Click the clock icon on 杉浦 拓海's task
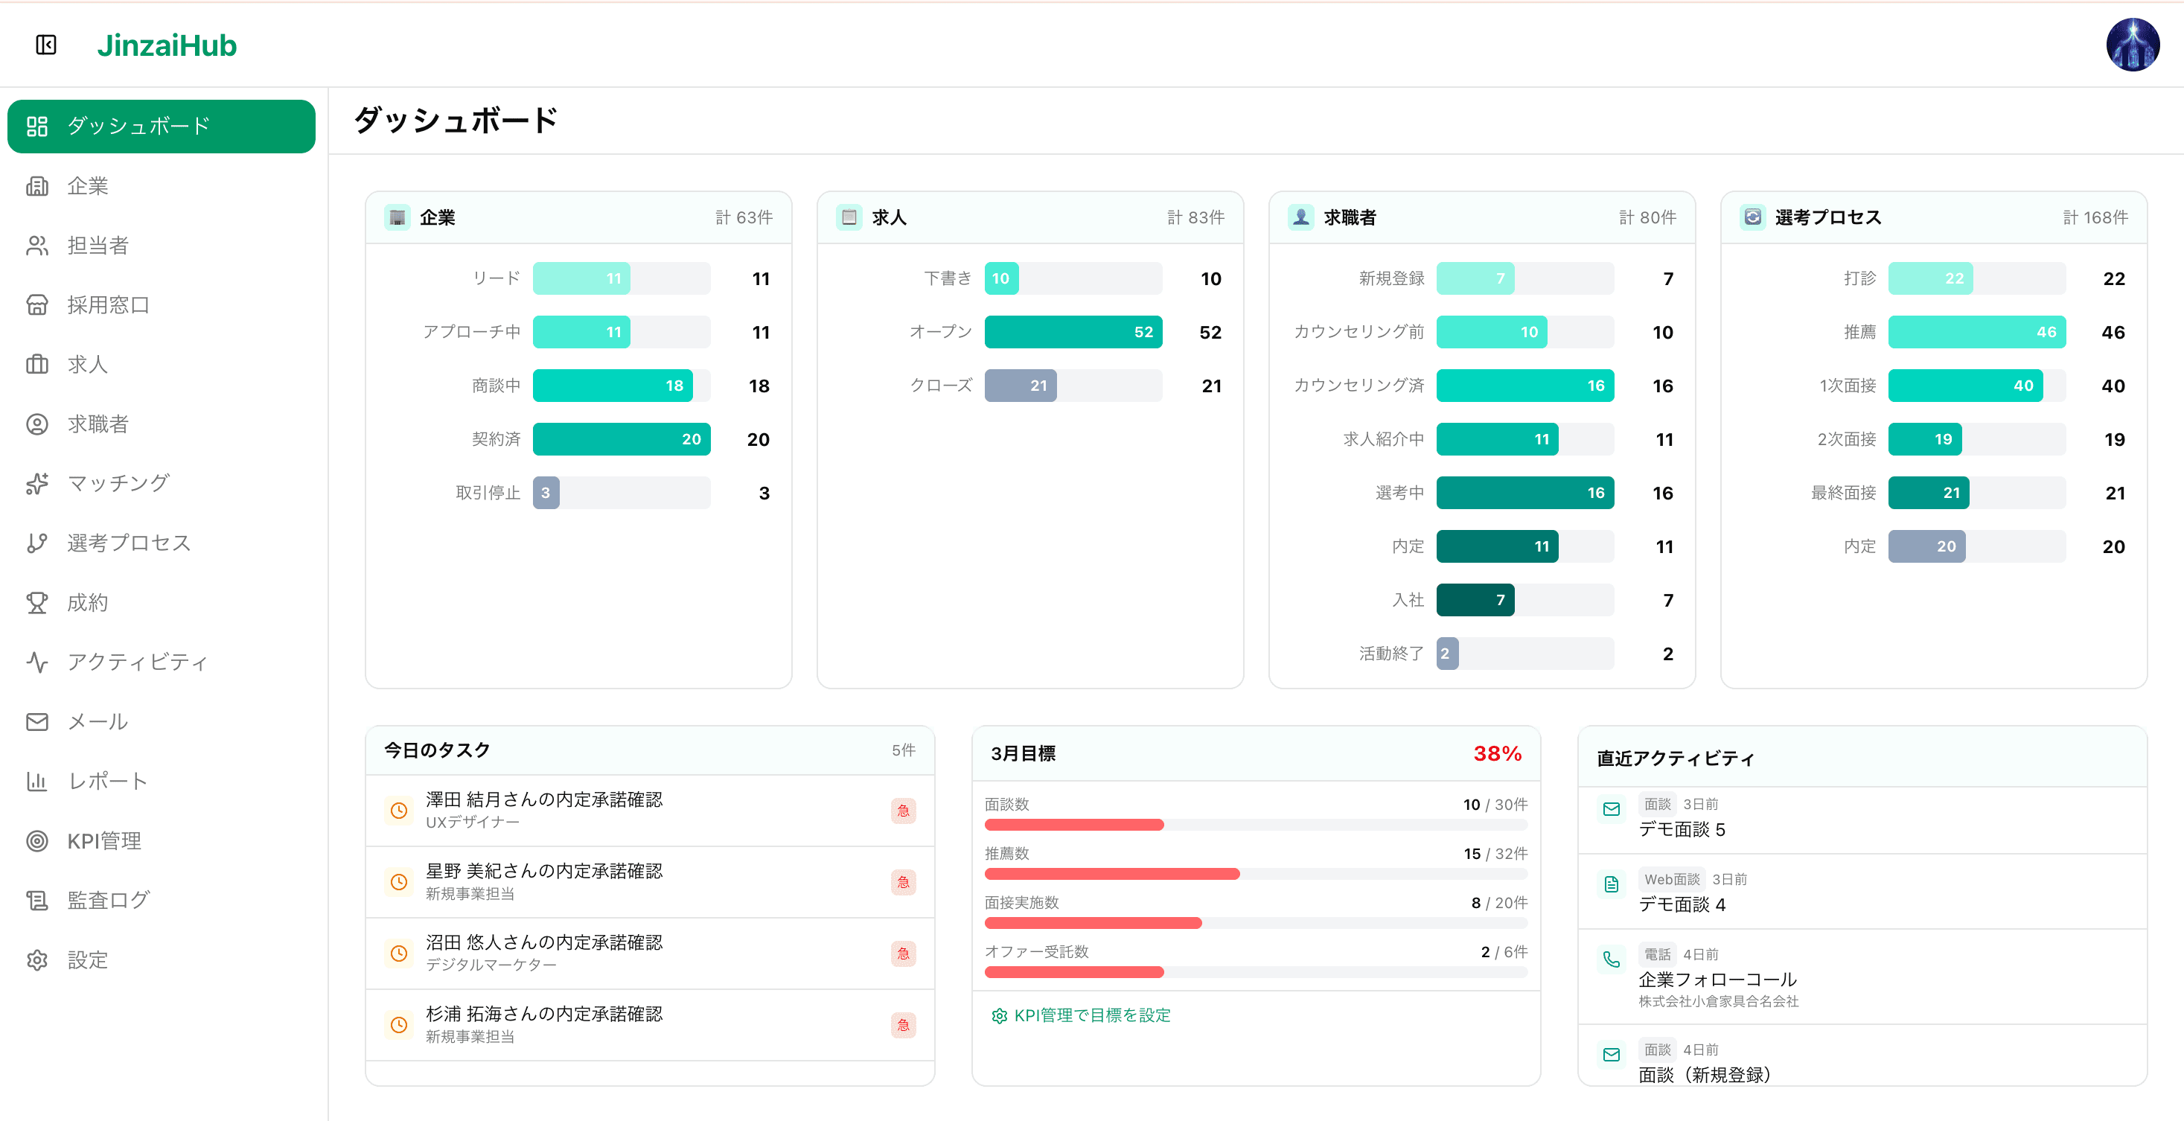The width and height of the screenshot is (2184, 1121). 399,1024
